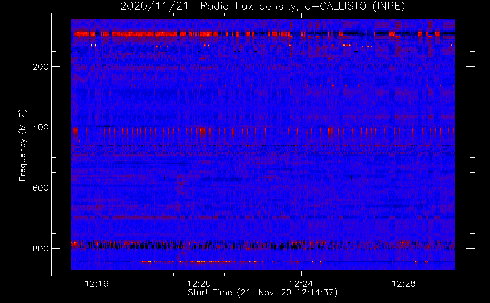Click the 400 frequency tick label

tap(41, 127)
